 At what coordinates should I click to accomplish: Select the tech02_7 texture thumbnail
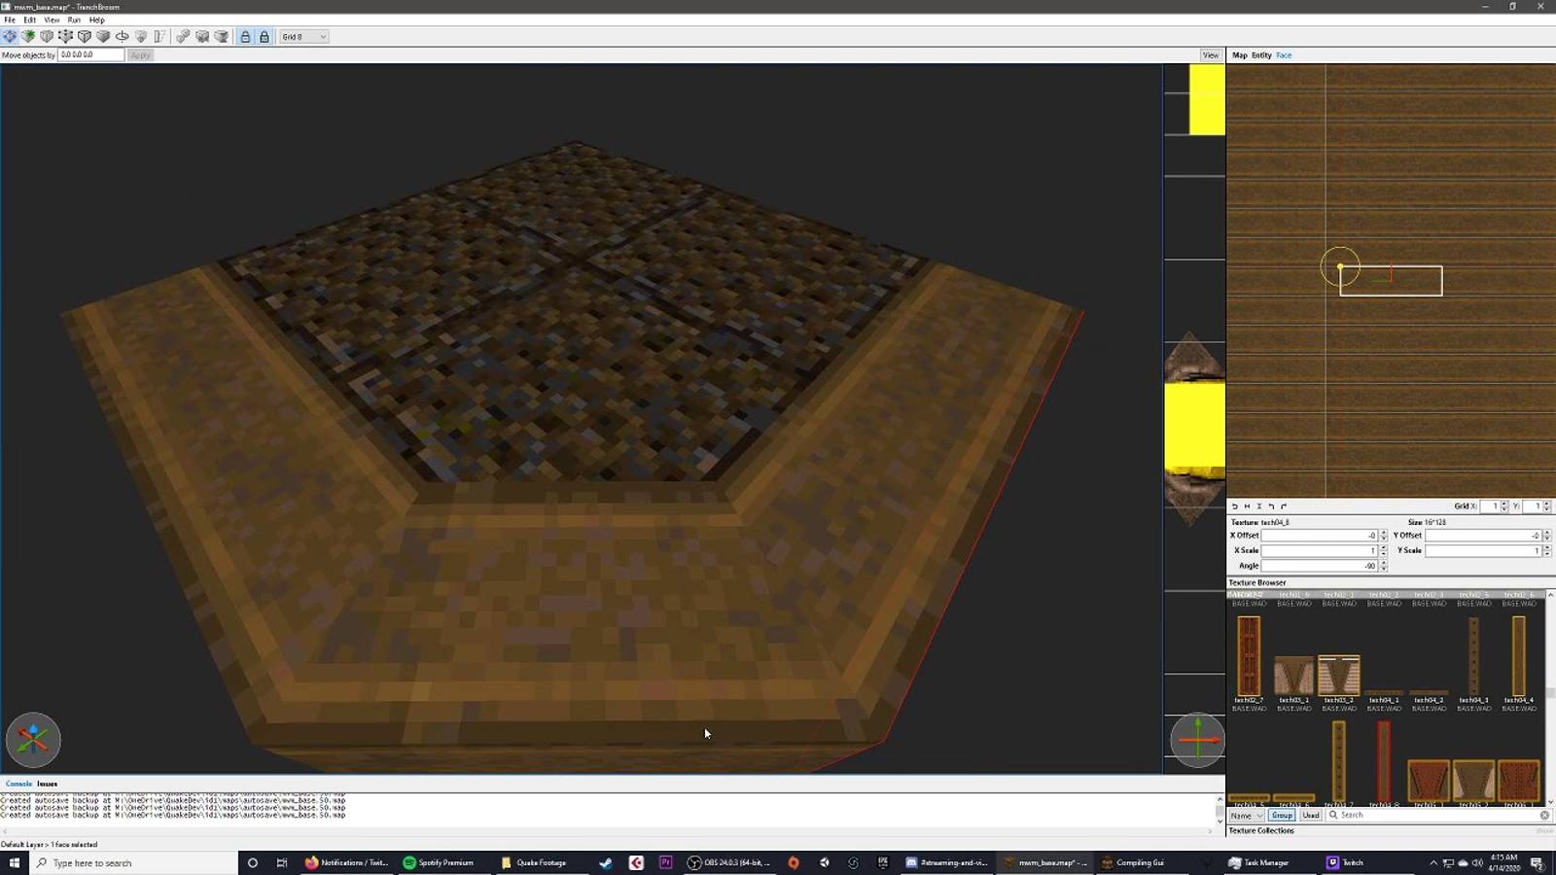[x=1249, y=655]
